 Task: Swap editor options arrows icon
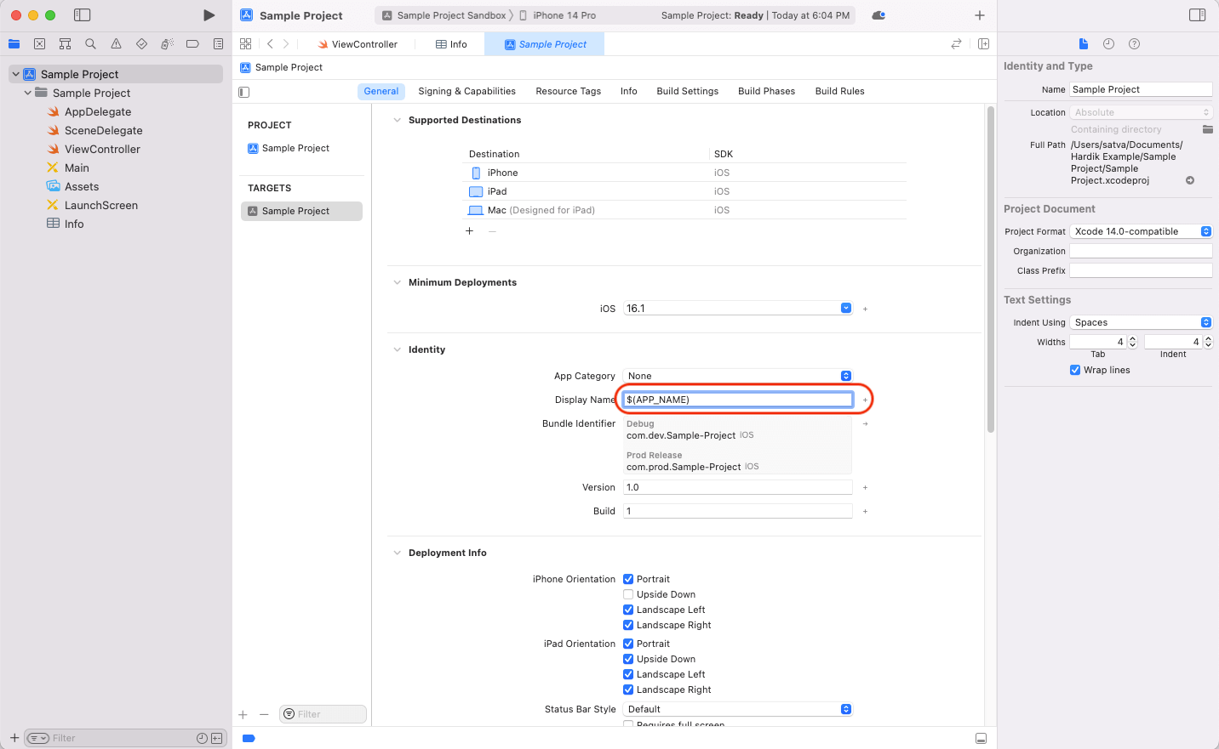coord(957,44)
